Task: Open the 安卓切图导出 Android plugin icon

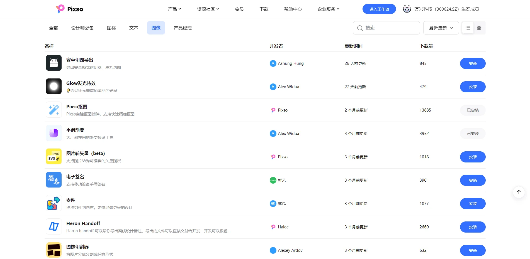Action: pyautogui.click(x=54, y=63)
